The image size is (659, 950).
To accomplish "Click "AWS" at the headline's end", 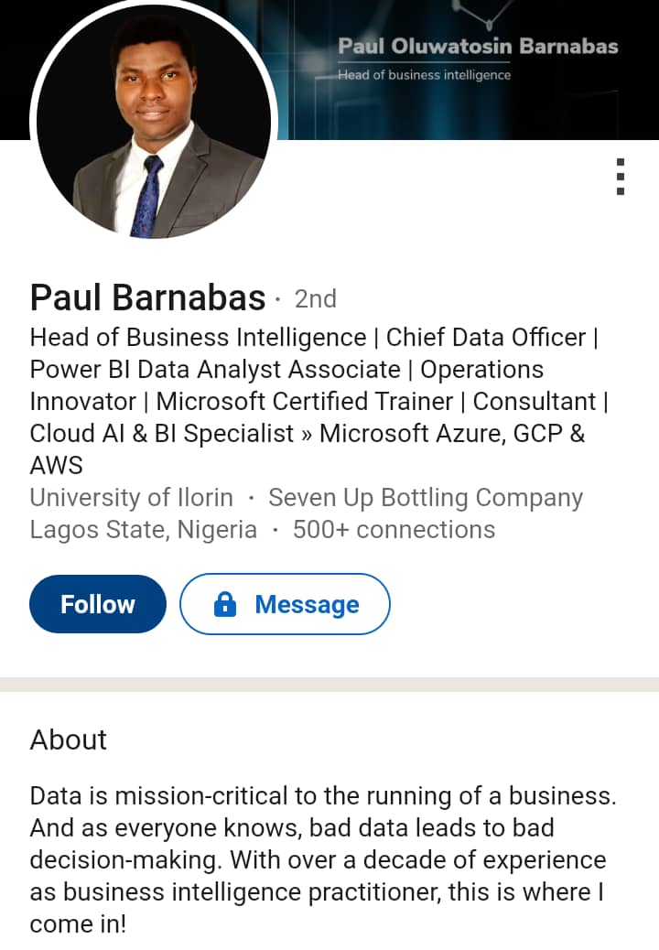I will 57,466.
